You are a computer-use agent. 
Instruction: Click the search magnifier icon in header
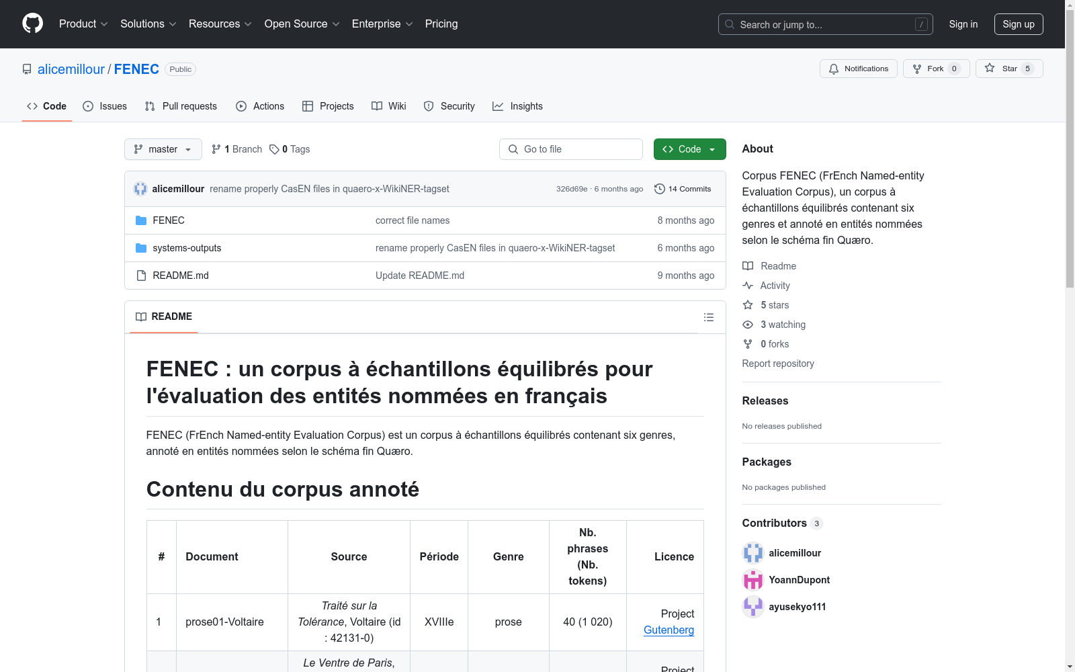click(x=730, y=24)
